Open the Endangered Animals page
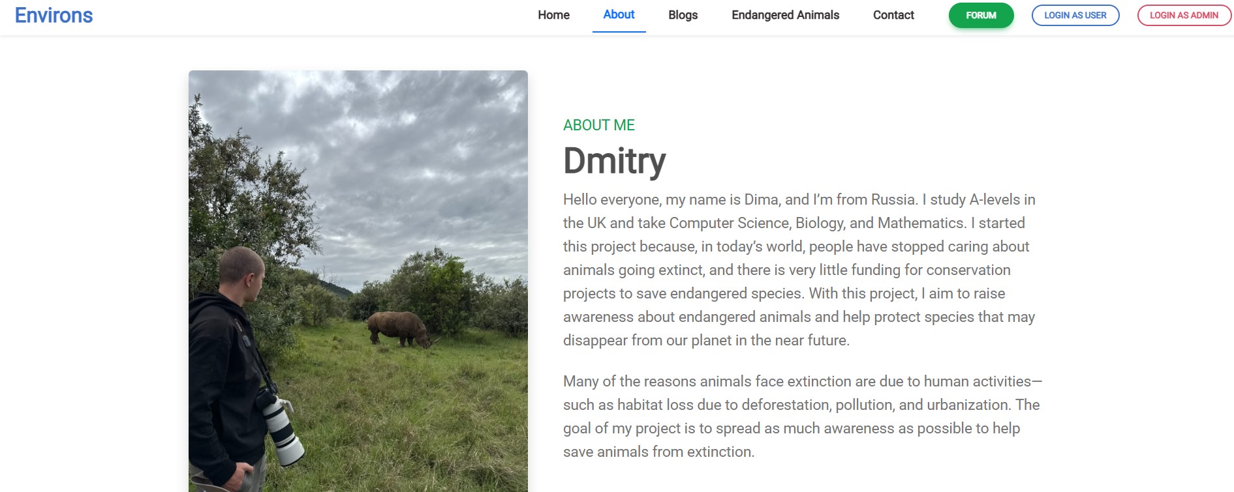1234x492 pixels. (785, 15)
